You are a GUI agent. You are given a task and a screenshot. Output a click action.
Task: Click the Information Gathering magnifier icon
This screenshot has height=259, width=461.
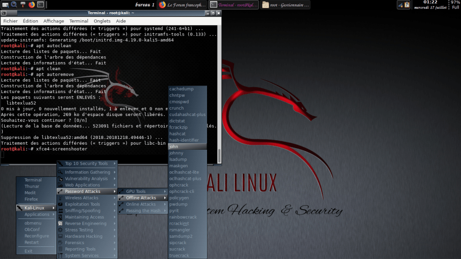click(60, 172)
